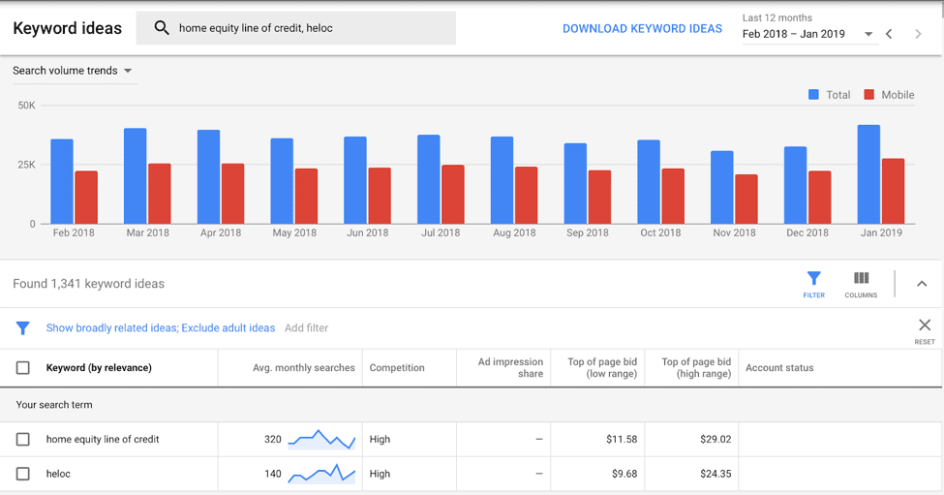Click the blue funnel beside filter text
This screenshot has height=495, width=944.
pos(23,328)
